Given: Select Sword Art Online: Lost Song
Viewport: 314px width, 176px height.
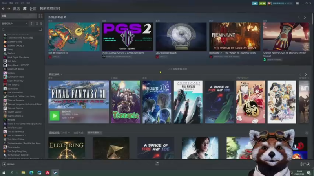Looking at the screenshot, I should pyautogui.click(x=21, y=96).
